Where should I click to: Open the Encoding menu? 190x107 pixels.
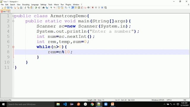point(26,4)
